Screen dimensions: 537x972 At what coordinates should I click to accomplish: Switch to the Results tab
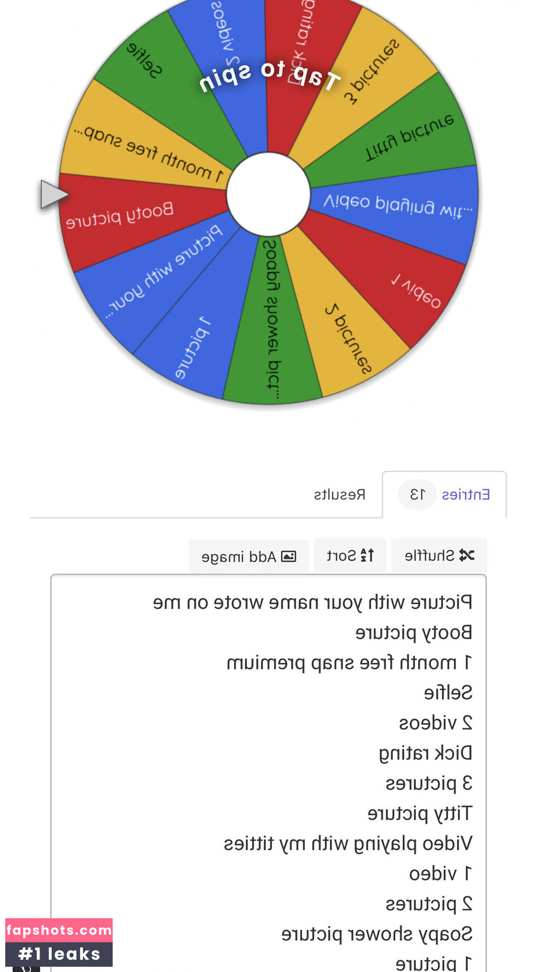(340, 494)
